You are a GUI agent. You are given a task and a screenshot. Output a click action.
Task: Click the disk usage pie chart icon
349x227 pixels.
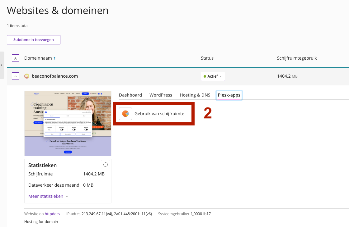click(125, 114)
